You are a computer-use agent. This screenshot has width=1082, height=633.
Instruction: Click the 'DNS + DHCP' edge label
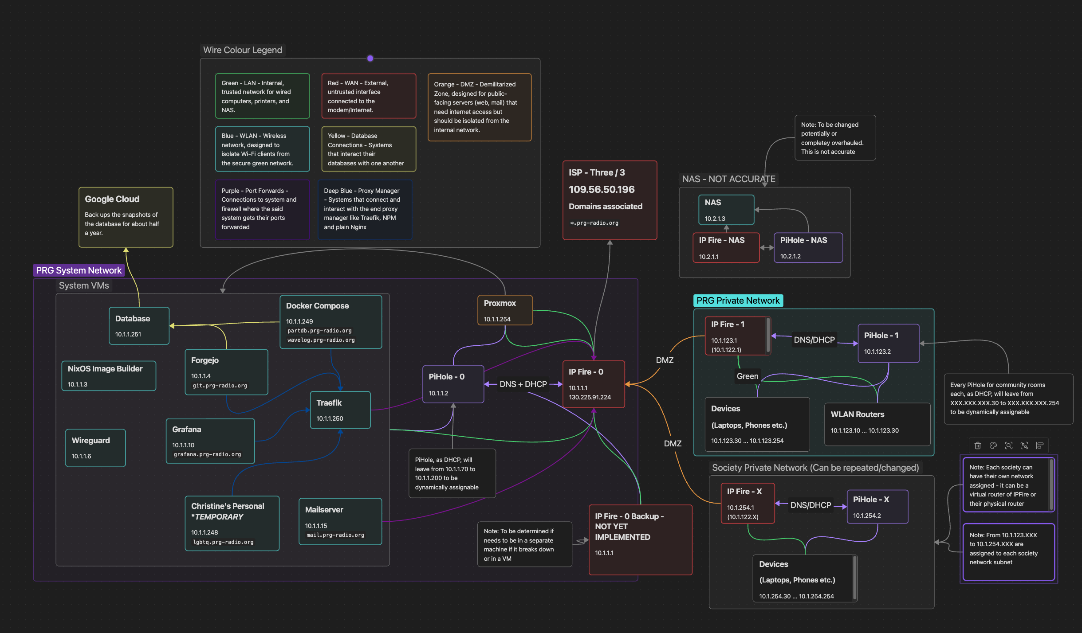point(523,384)
